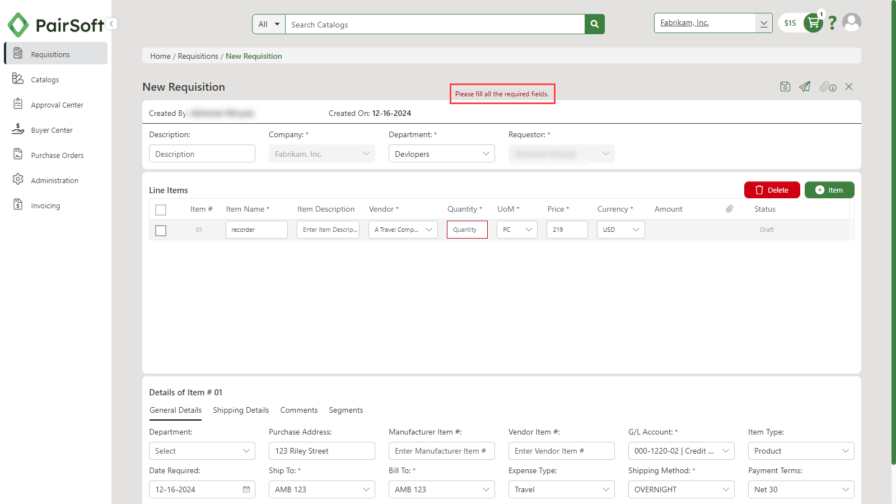
Task: Open the Vendor dropdown for recorder
Action: click(403, 230)
